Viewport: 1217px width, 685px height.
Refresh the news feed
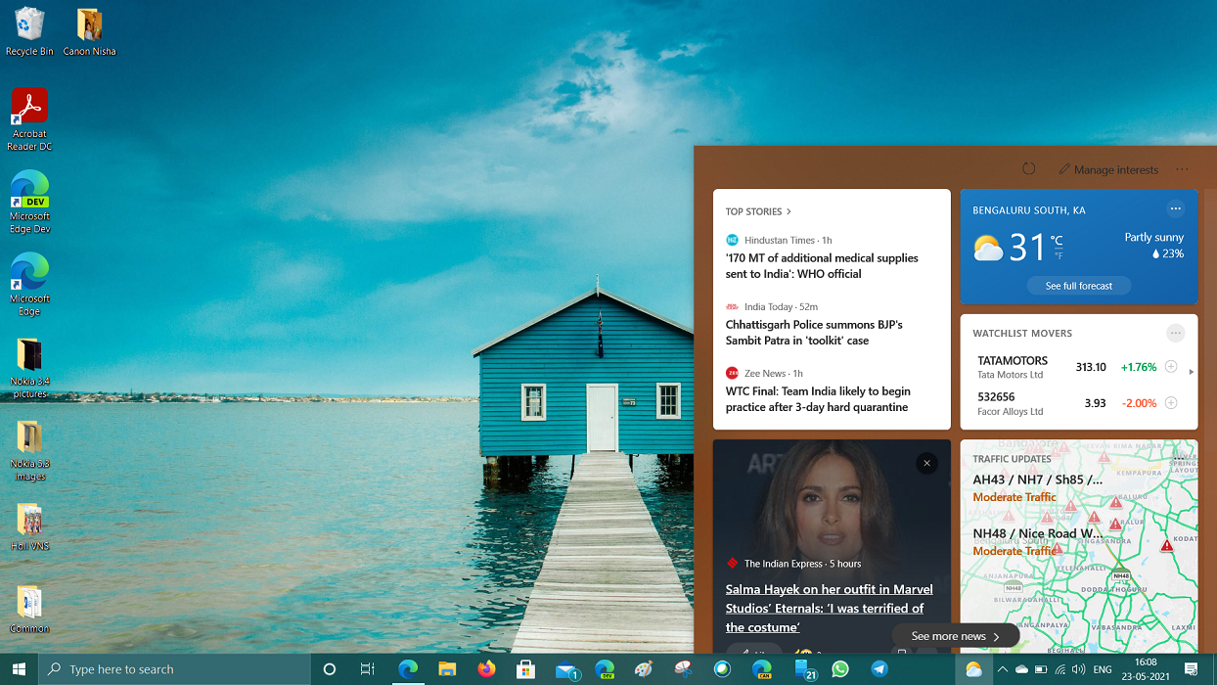[x=1028, y=168]
